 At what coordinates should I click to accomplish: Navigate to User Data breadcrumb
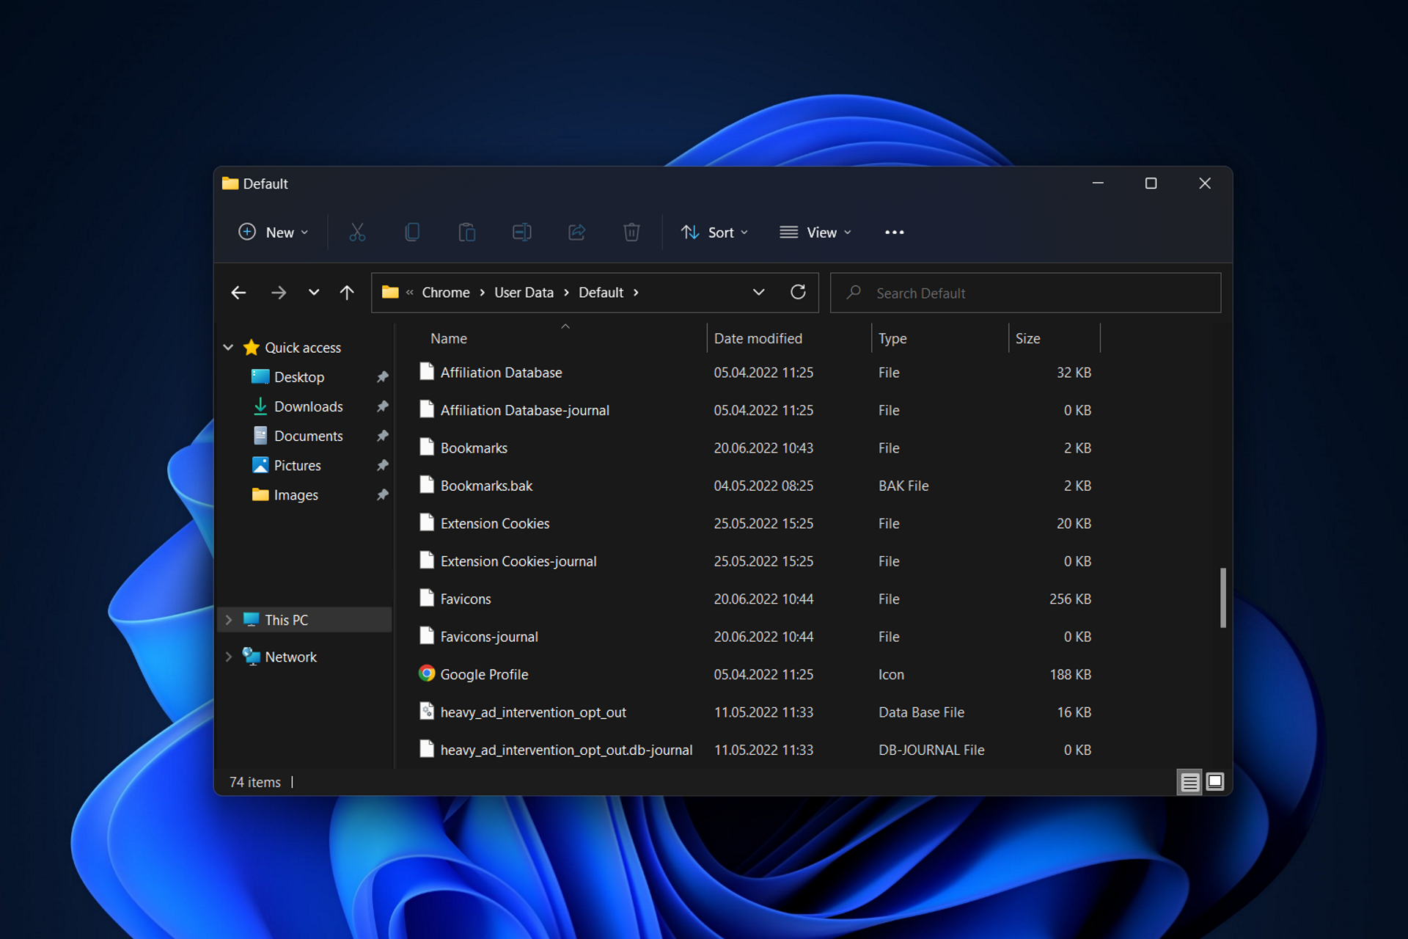coord(524,293)
